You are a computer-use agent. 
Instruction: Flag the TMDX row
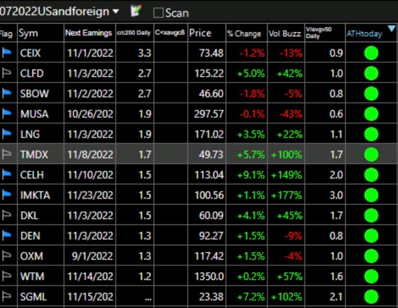tap(7, 154)
